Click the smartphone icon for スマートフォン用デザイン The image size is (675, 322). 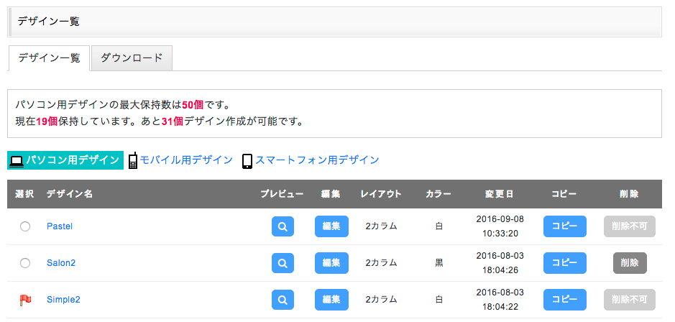247,160
